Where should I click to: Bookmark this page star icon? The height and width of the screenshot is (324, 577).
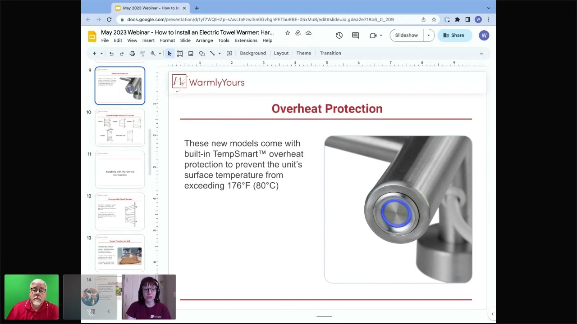434,19
